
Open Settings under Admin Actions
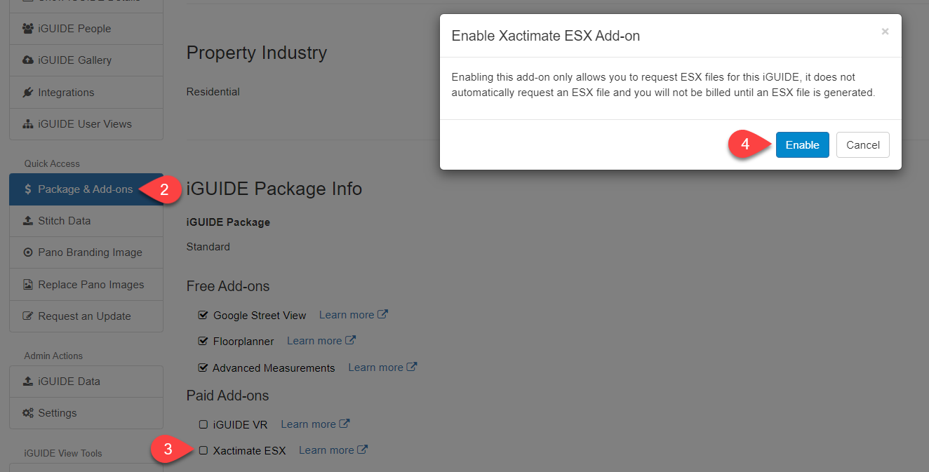coord(86,413)
